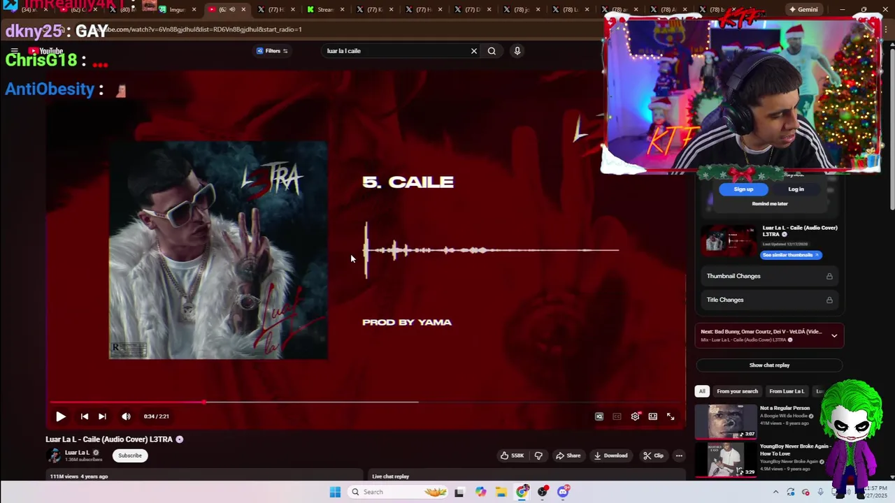
Task: Close the active YouTube browser tab
Action: click(x=243, y=10)
